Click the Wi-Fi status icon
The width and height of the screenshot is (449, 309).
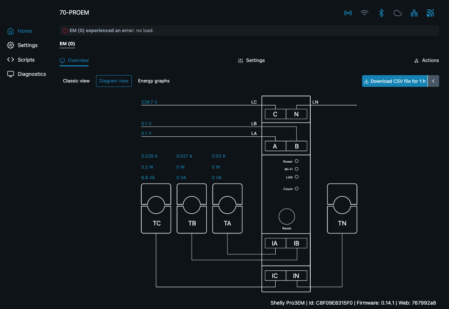coord(364,13)
